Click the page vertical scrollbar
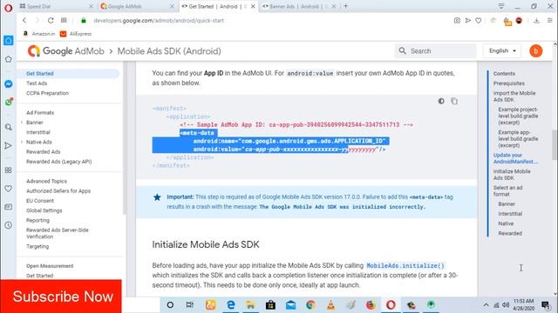This screenshot has height=313, width=558. [x=555, y=145]
